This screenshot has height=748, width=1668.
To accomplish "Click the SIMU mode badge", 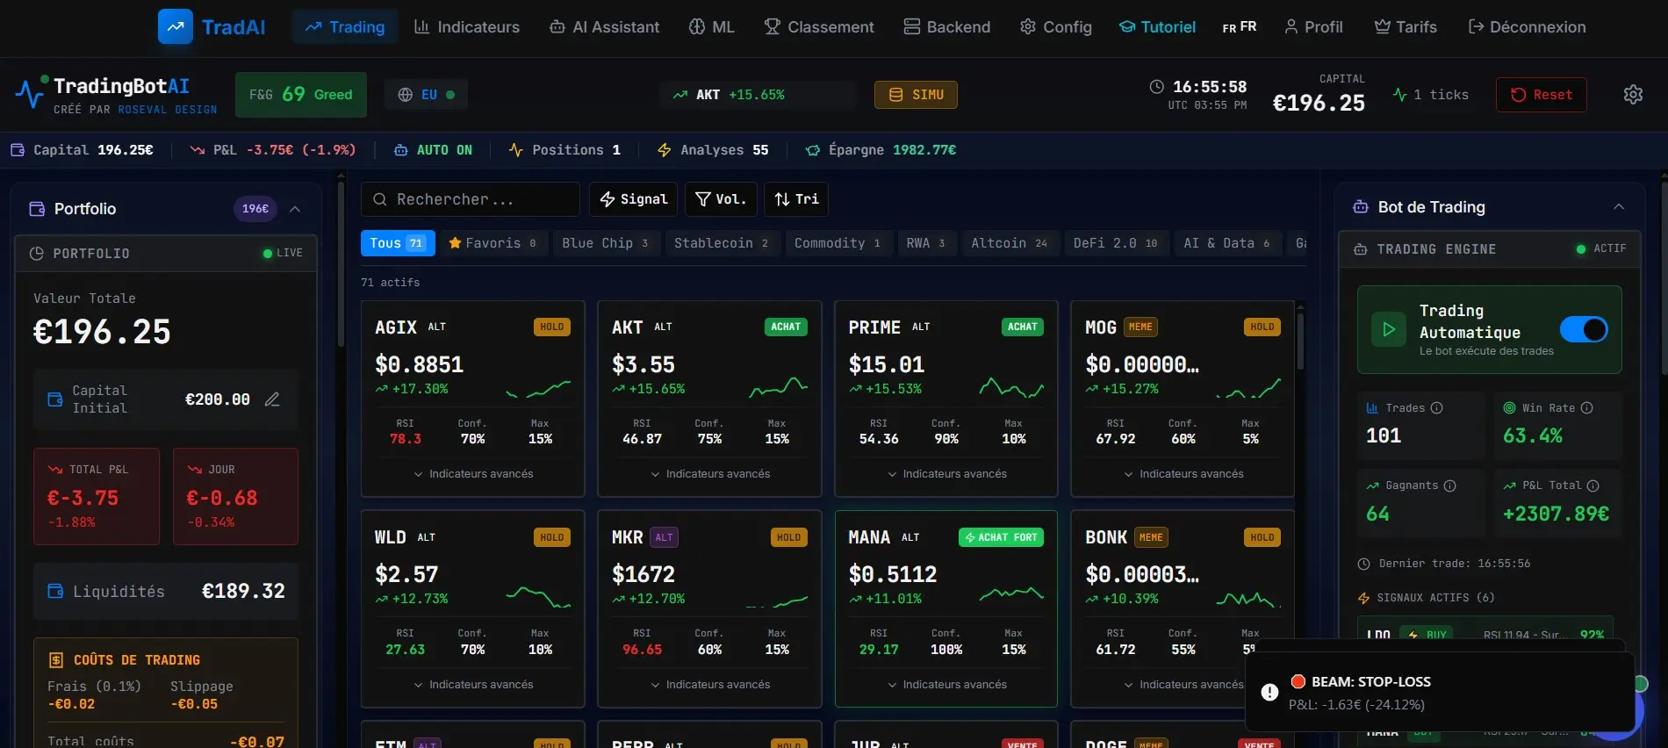I will 916,95.
